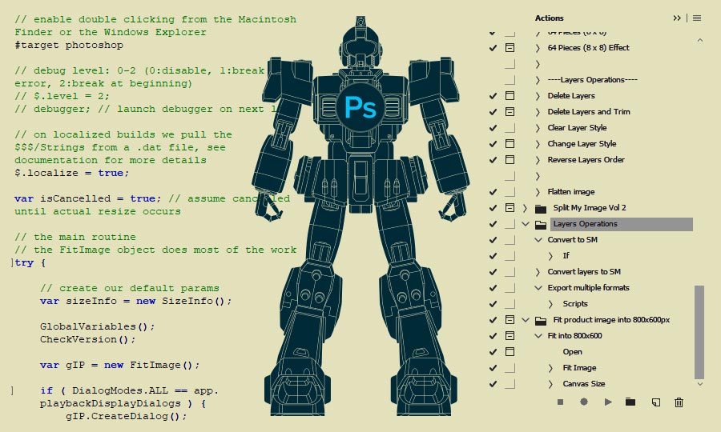Select the Scripts step label
The width and height of the screenshot is (721, 432).
575,303
